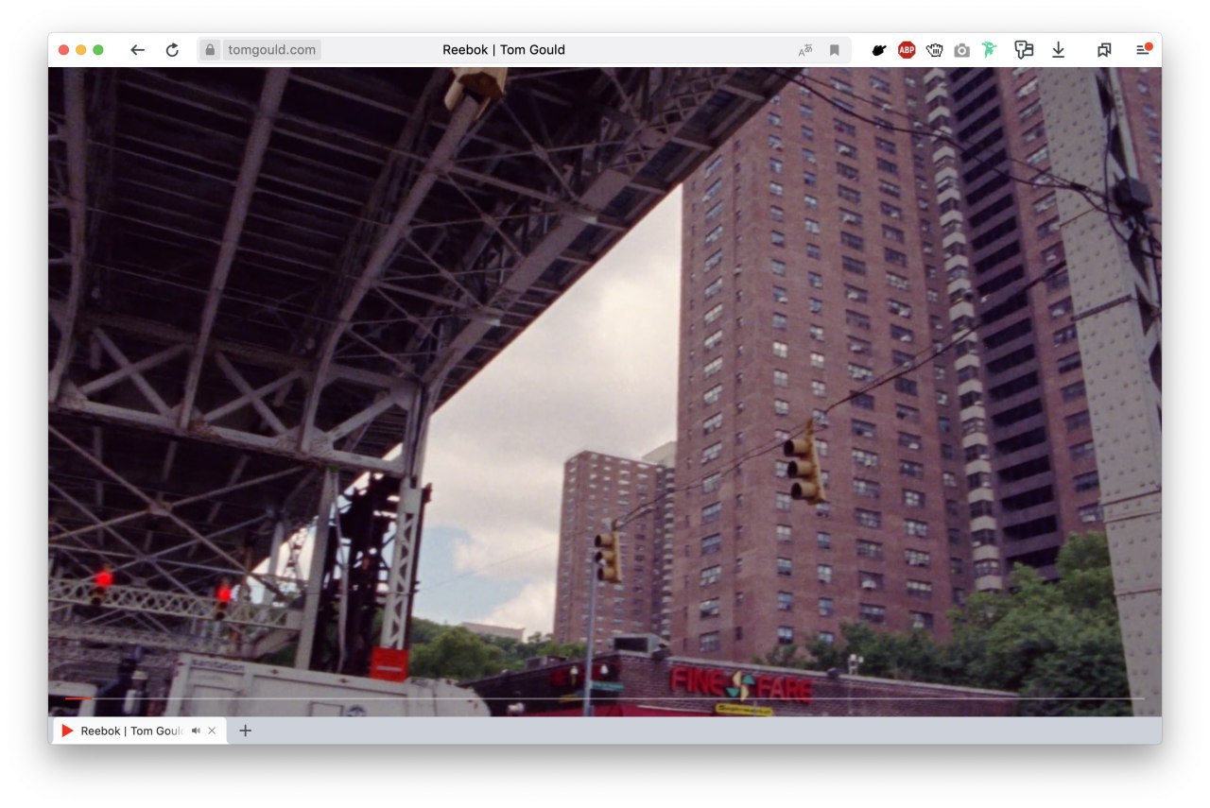
Task: Click the outlined hand extension icon
Action: coord(935,50)
